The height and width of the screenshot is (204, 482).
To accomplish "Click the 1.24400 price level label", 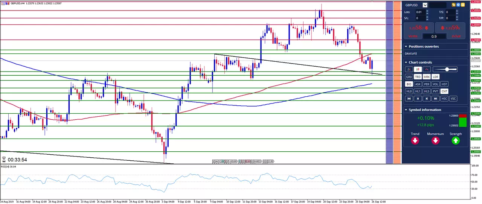I will click(x=476, y=40).
